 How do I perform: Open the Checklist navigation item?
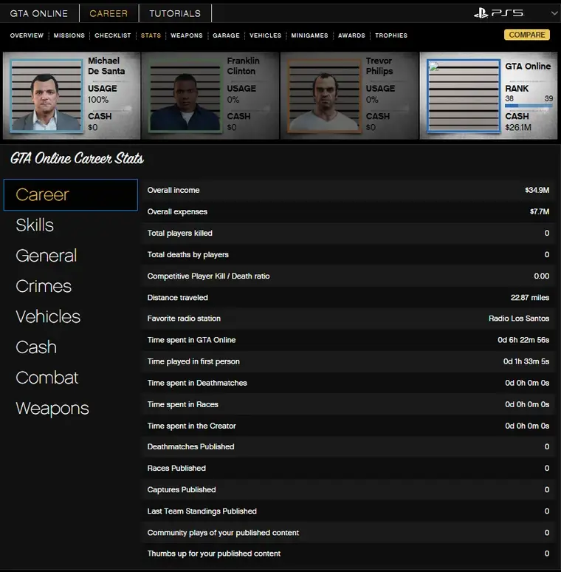click(x=113, y=35)
